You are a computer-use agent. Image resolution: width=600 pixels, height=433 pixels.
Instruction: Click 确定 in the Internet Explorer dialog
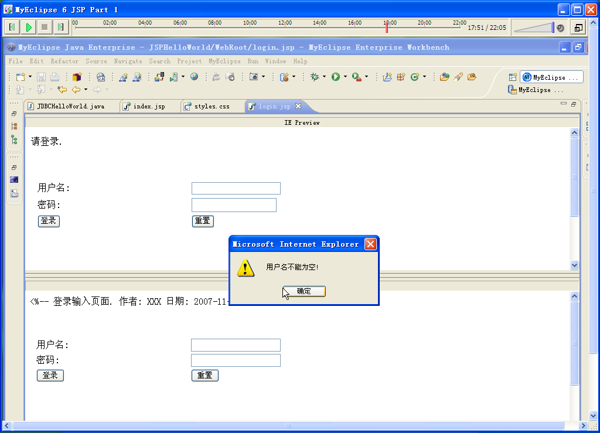tap(304, 291)
